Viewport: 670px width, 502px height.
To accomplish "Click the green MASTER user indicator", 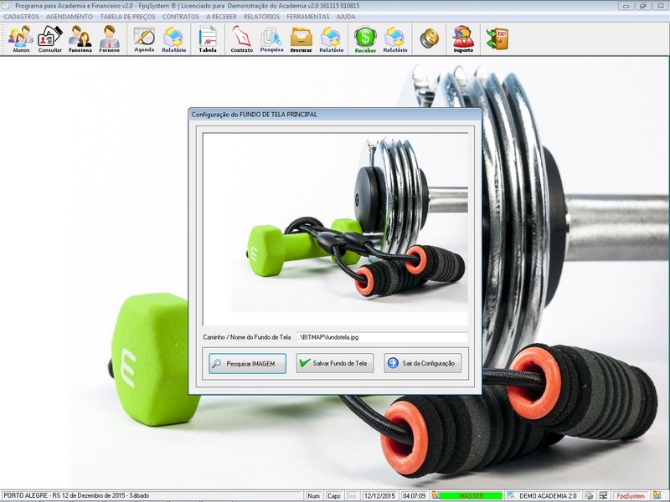I will (471, 495).
